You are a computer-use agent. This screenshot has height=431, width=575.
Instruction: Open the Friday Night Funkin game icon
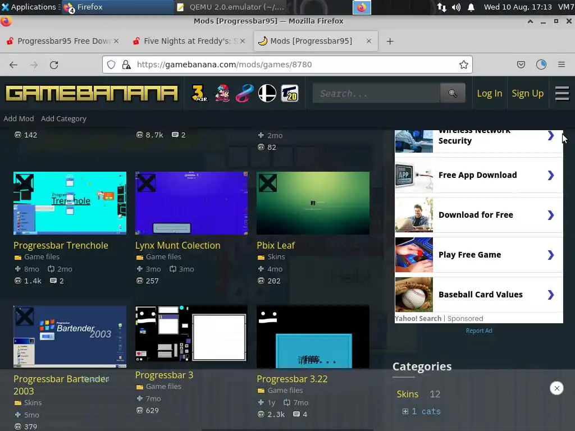click(x=222, y=93)
